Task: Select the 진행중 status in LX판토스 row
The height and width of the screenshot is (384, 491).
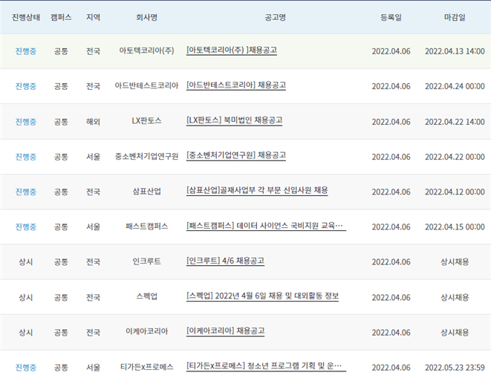Action: point(26,122)
